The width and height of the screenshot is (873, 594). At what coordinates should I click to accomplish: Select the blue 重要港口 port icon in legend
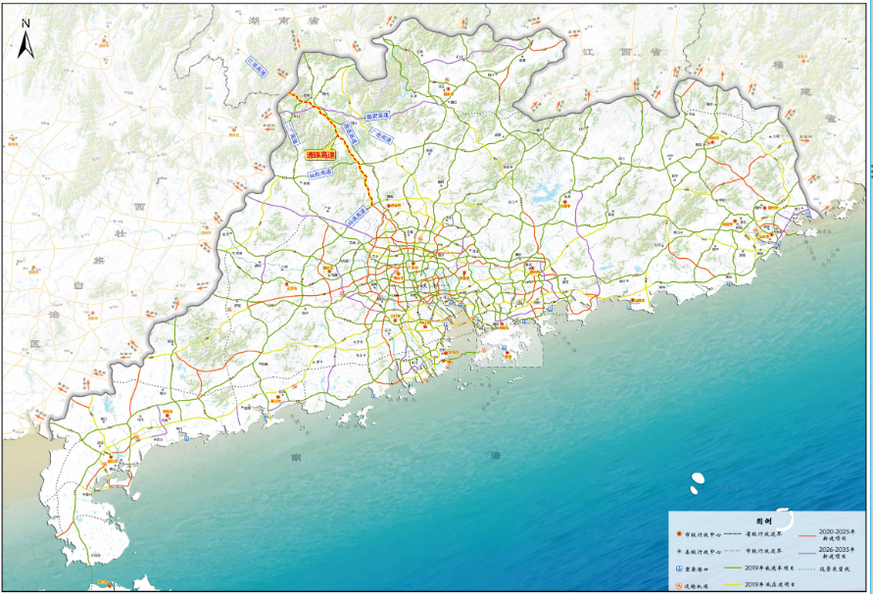[x=681, y=569]
